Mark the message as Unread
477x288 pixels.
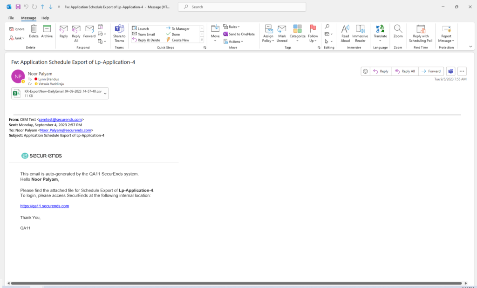click(x=282, y=34)
